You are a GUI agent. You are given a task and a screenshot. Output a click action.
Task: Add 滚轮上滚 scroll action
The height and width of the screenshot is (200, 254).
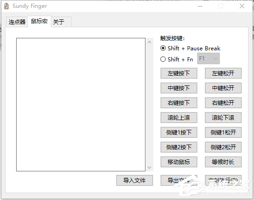179,117
